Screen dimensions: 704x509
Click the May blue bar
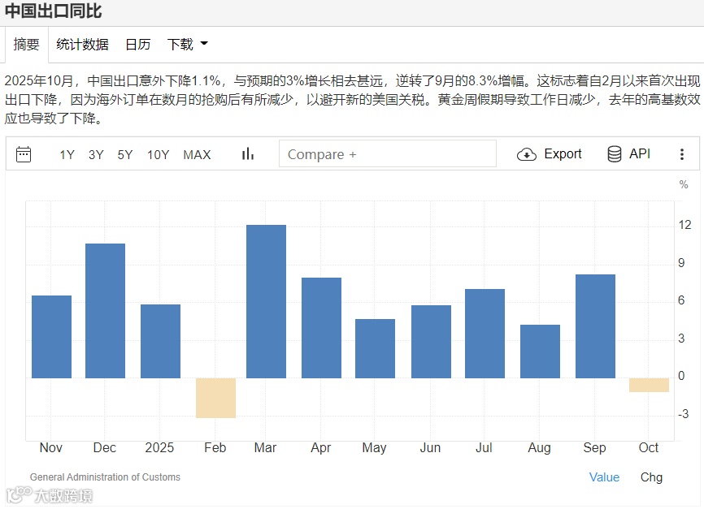[375, 348]
